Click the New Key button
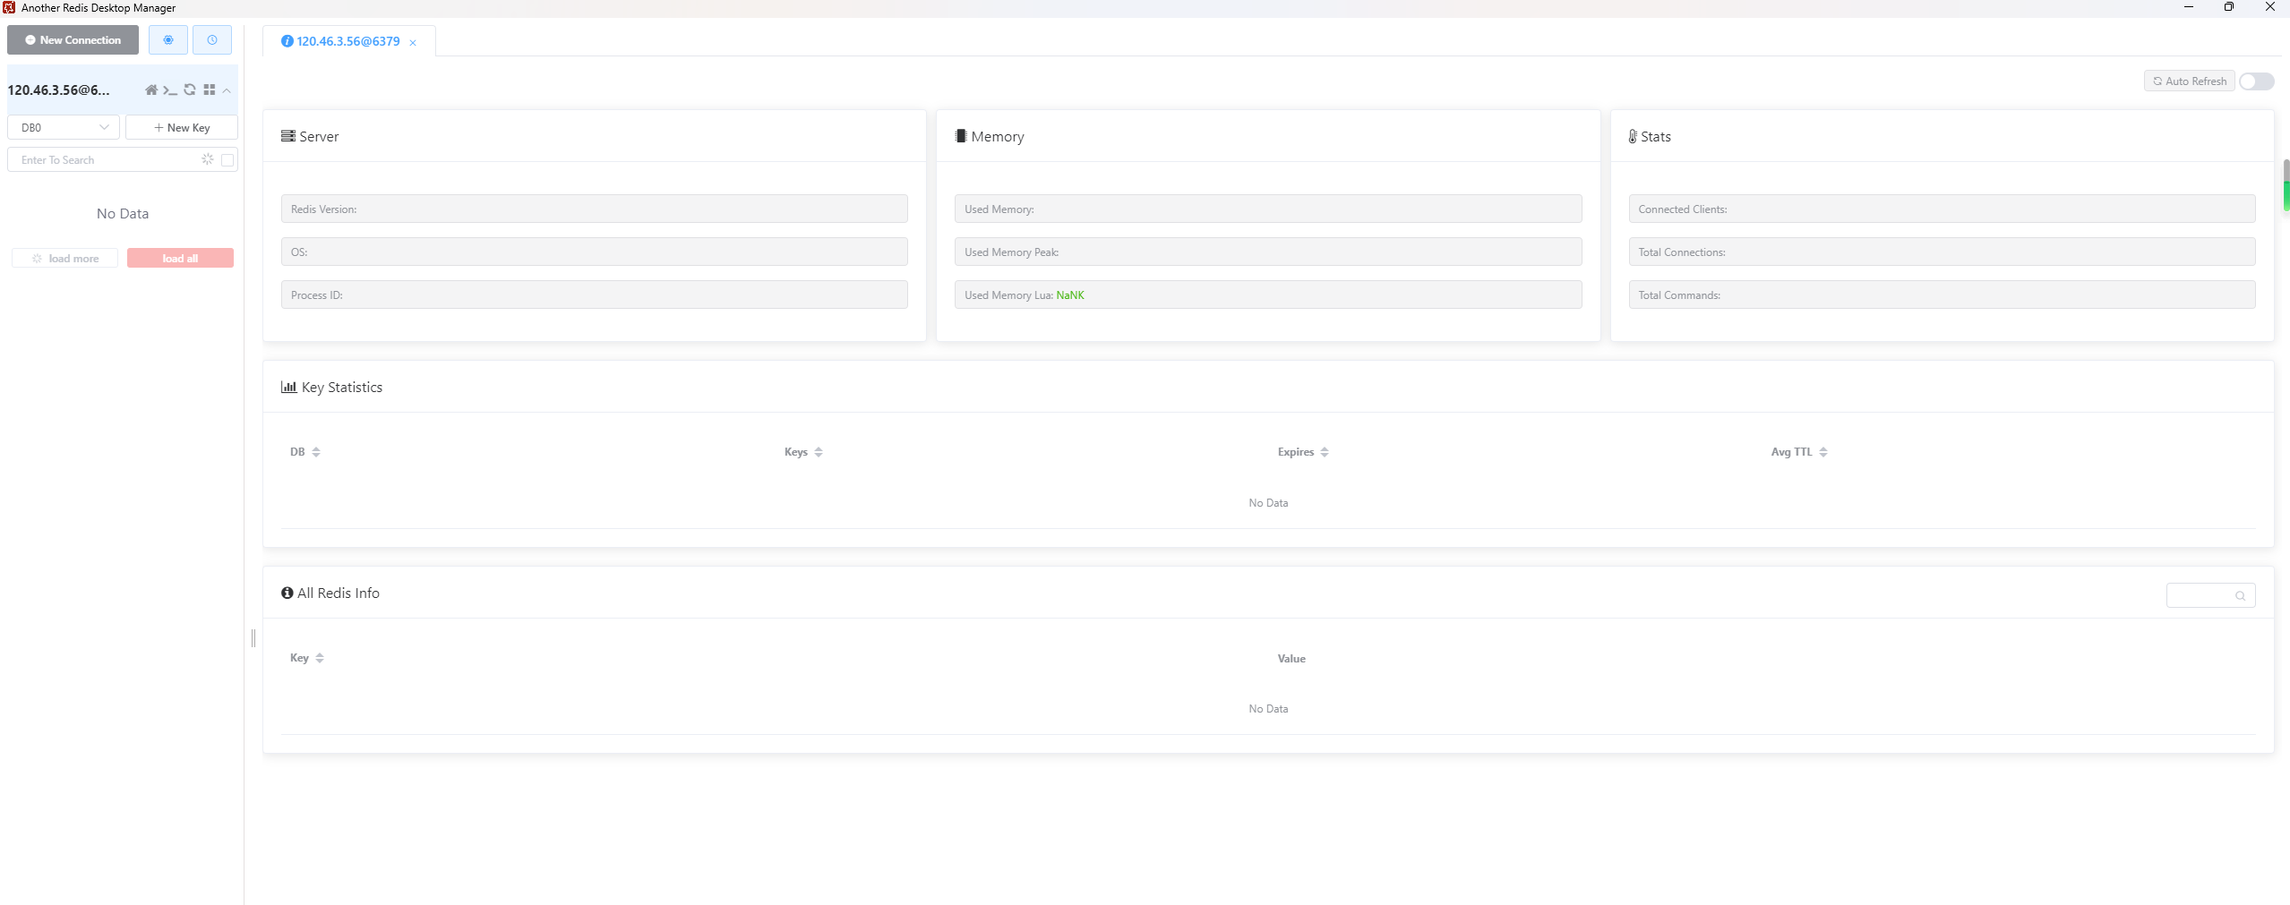The height and width of the screenshot is (905, 2290). click(x=182, y=127)
